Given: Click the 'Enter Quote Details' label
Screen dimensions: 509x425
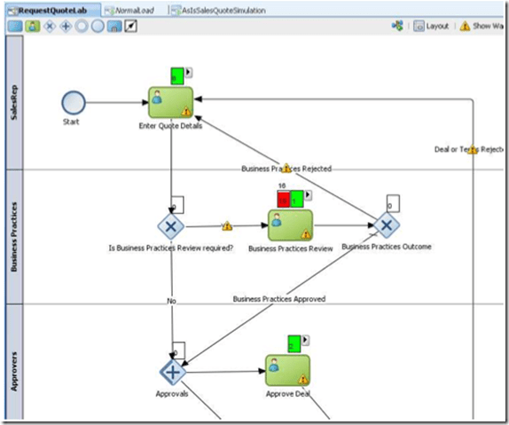Looking at the screenshot, I should click(170, 126).
